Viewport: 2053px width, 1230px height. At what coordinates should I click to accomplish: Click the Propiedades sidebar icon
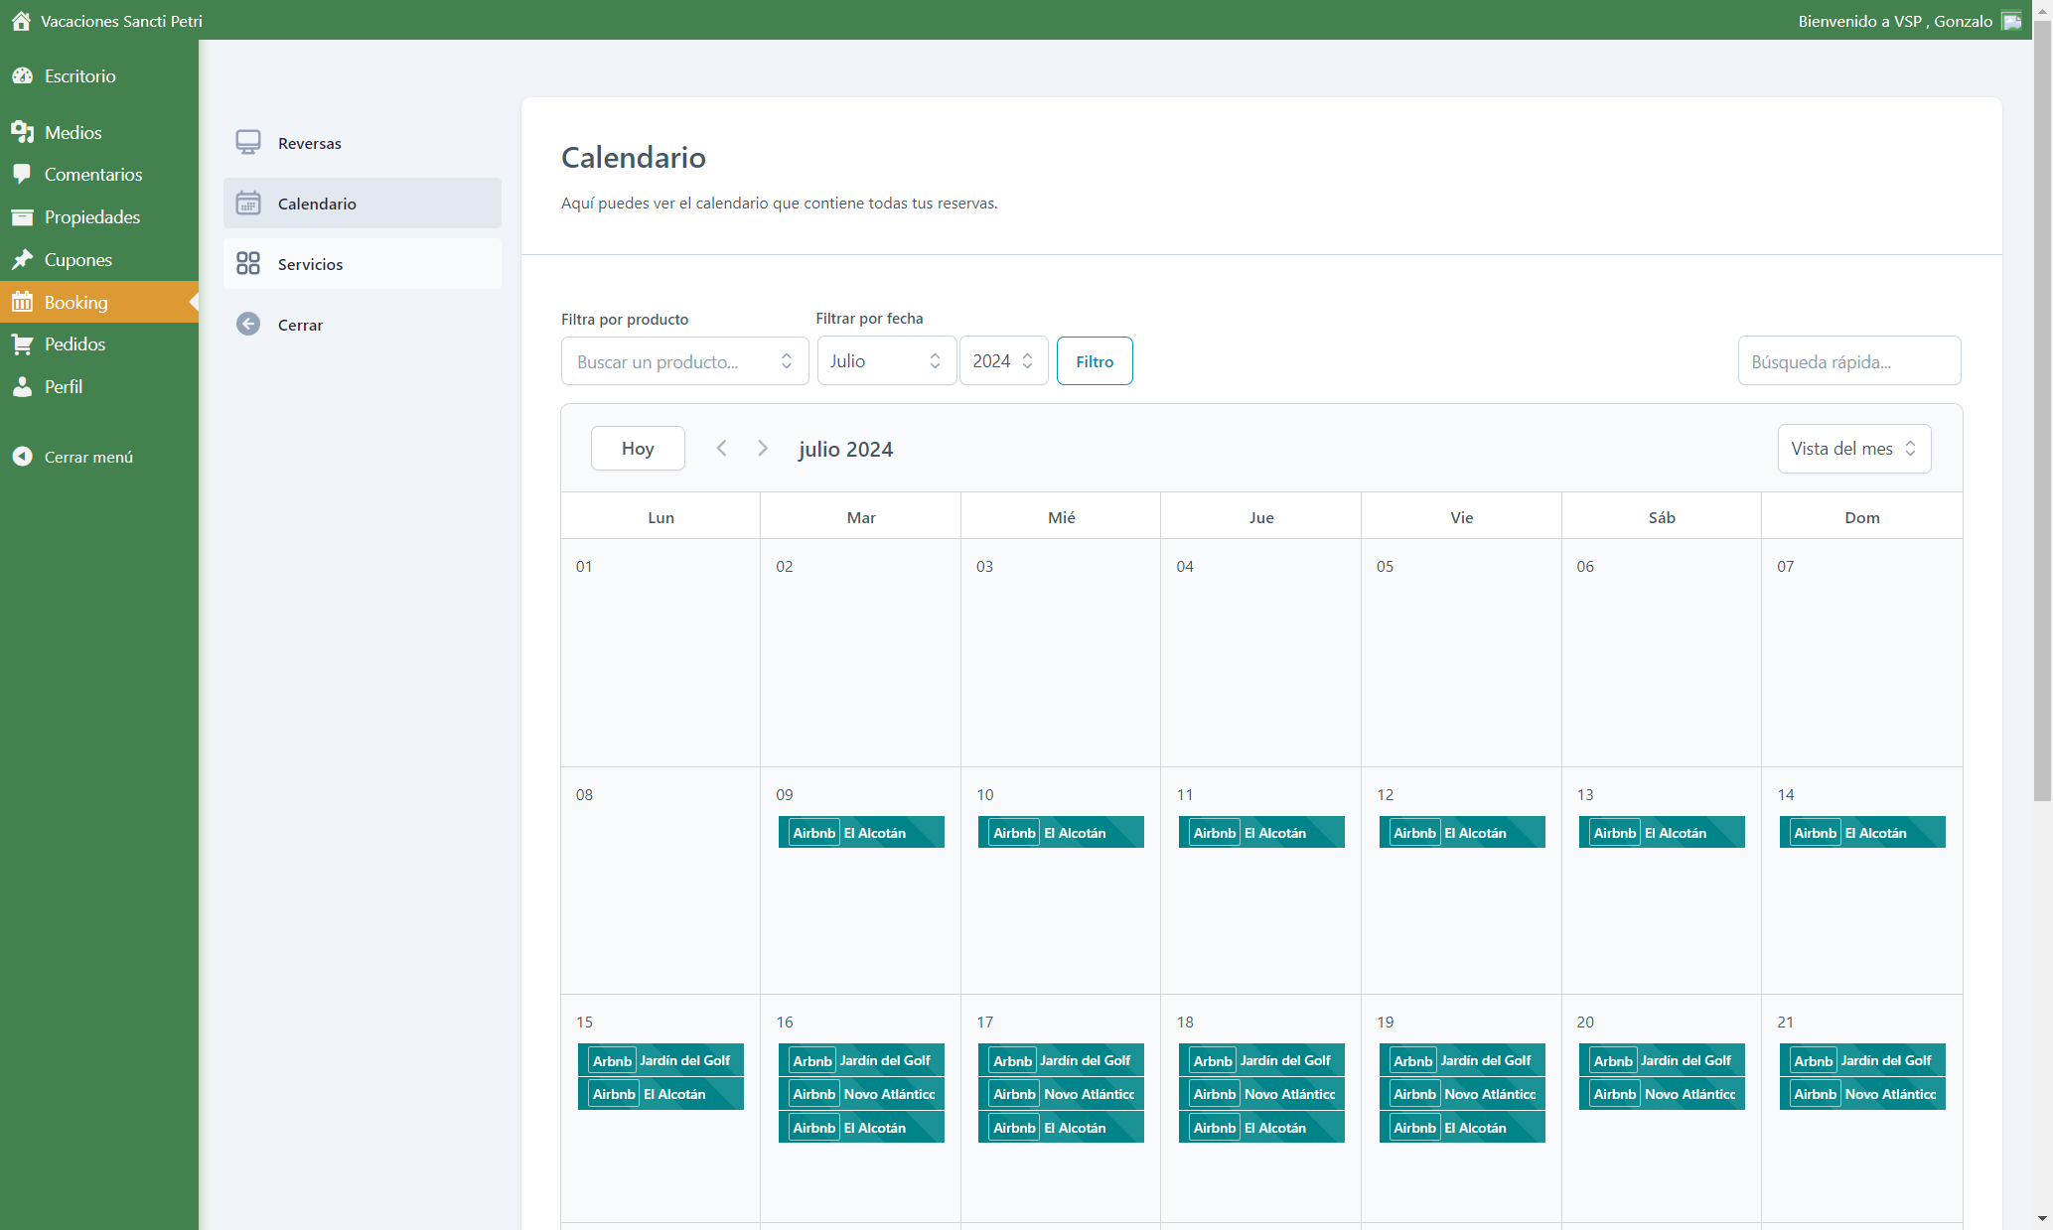click(23, 216)
